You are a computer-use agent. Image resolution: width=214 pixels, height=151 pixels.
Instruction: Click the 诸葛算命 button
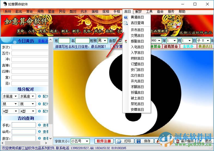(x=171, y=47)
